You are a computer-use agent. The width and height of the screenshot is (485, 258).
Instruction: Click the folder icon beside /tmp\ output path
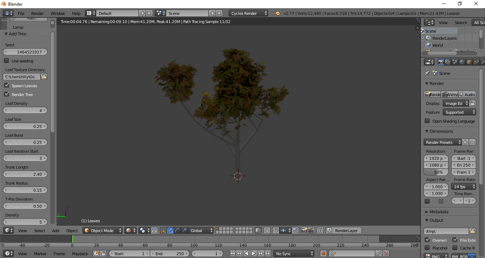tap(472, 231)
